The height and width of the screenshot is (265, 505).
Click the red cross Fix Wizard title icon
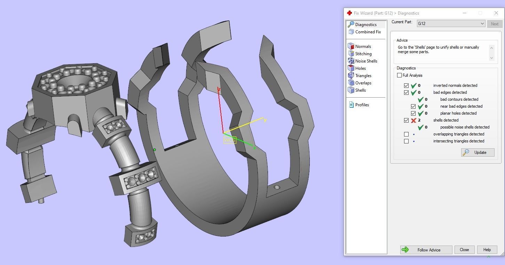pyautogui.click(x=349, y=13)
